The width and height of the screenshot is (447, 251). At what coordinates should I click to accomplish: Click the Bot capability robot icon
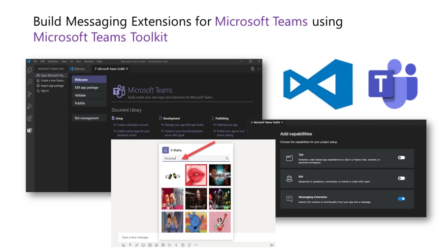289,178
